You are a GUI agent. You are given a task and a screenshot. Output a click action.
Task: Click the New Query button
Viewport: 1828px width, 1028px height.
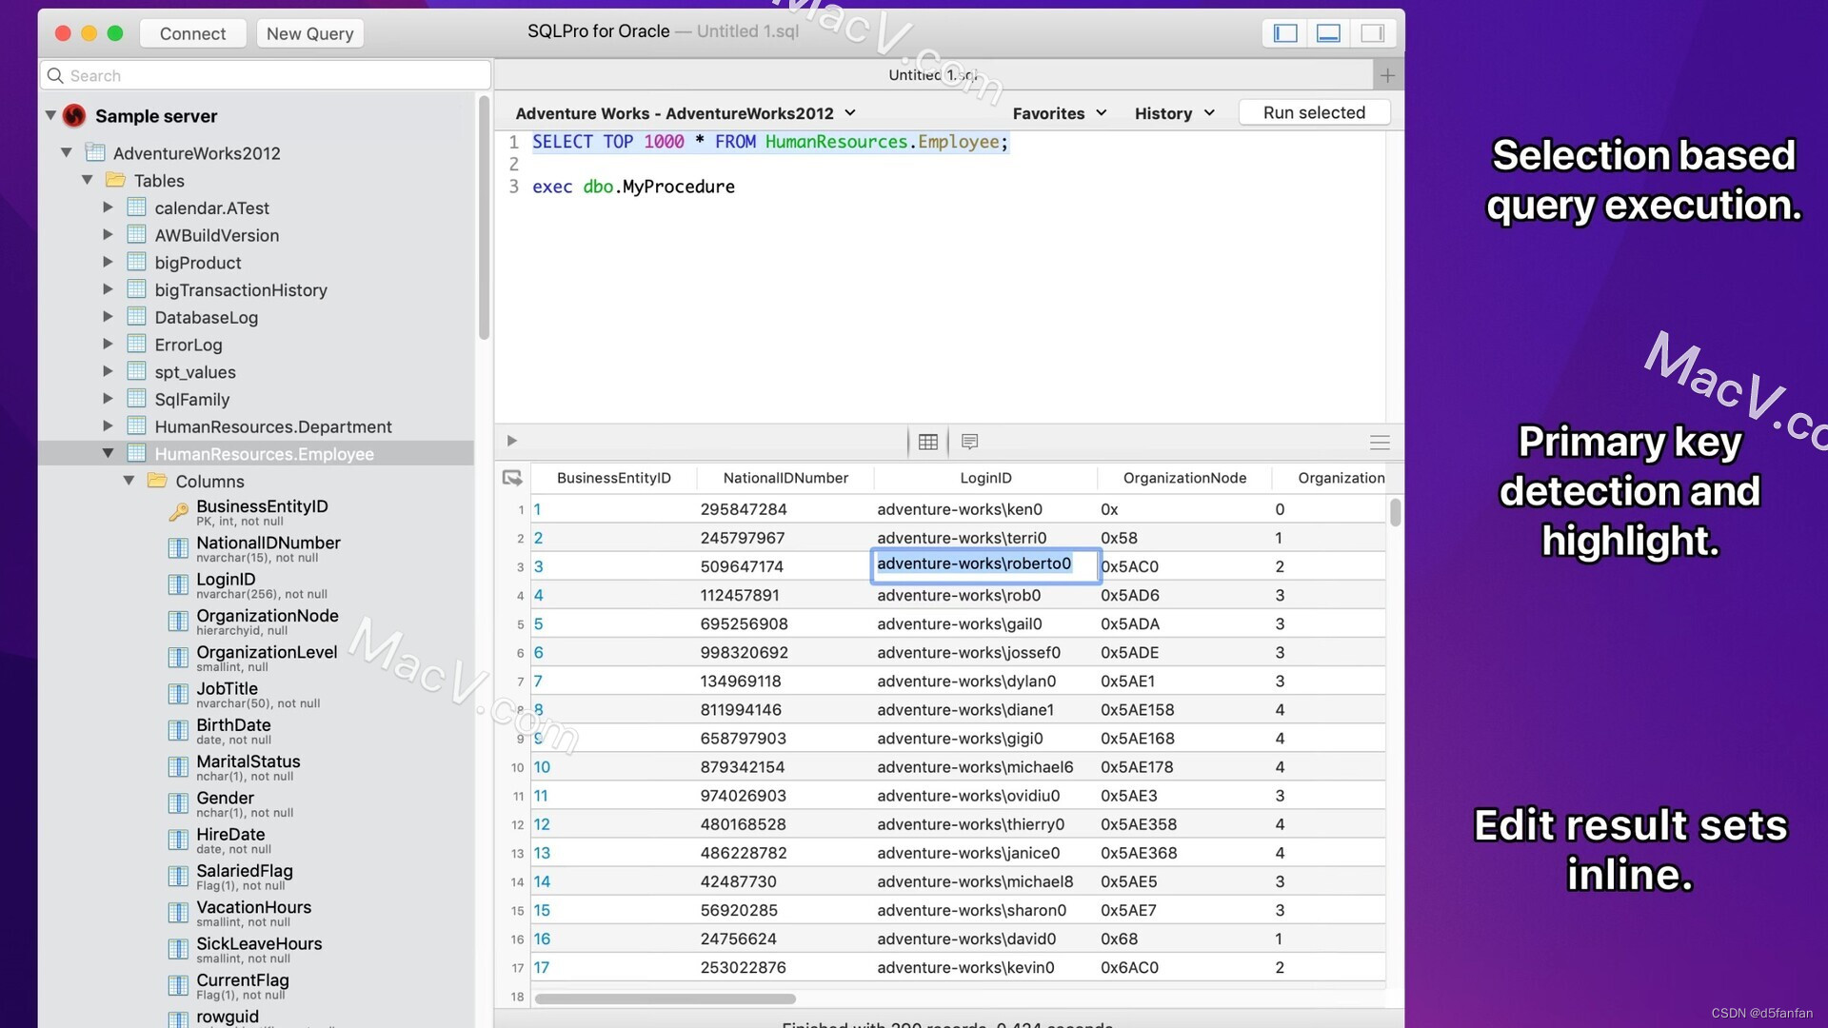point(308,32)
